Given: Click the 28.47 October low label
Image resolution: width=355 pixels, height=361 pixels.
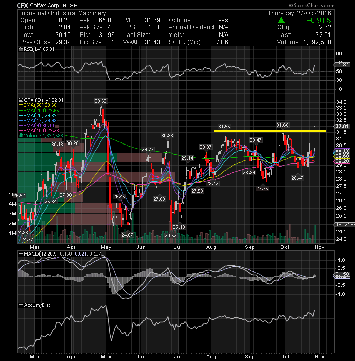Looking at the screenshot, I should 297,178.
